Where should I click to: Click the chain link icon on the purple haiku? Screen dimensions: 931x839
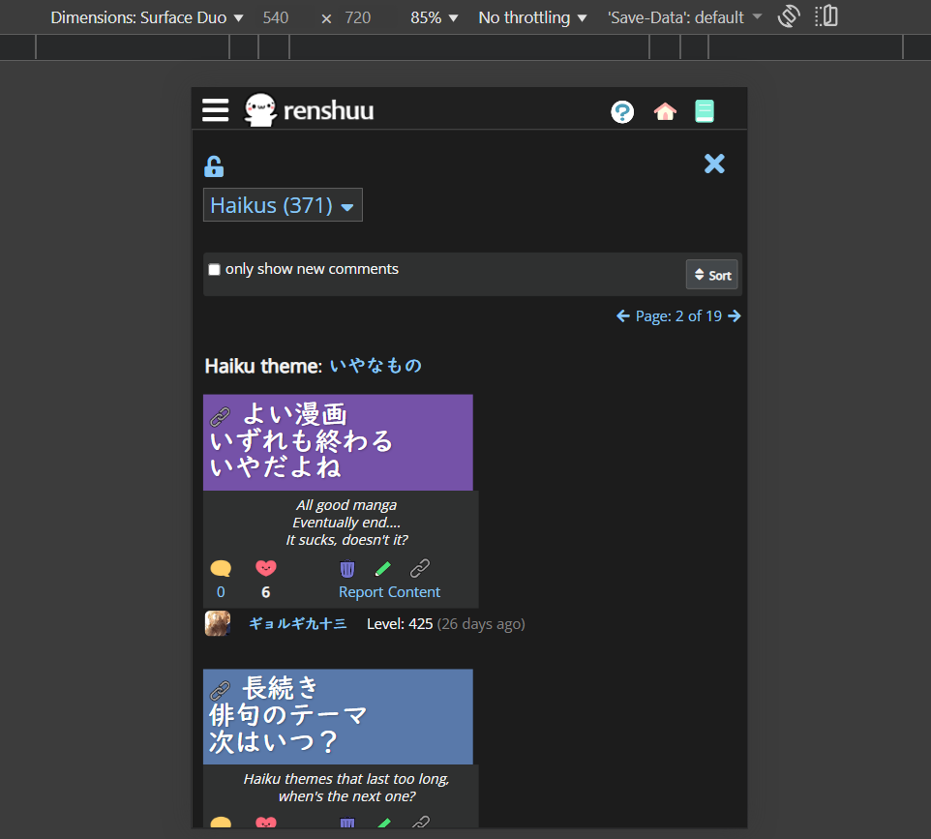(220, 416)
